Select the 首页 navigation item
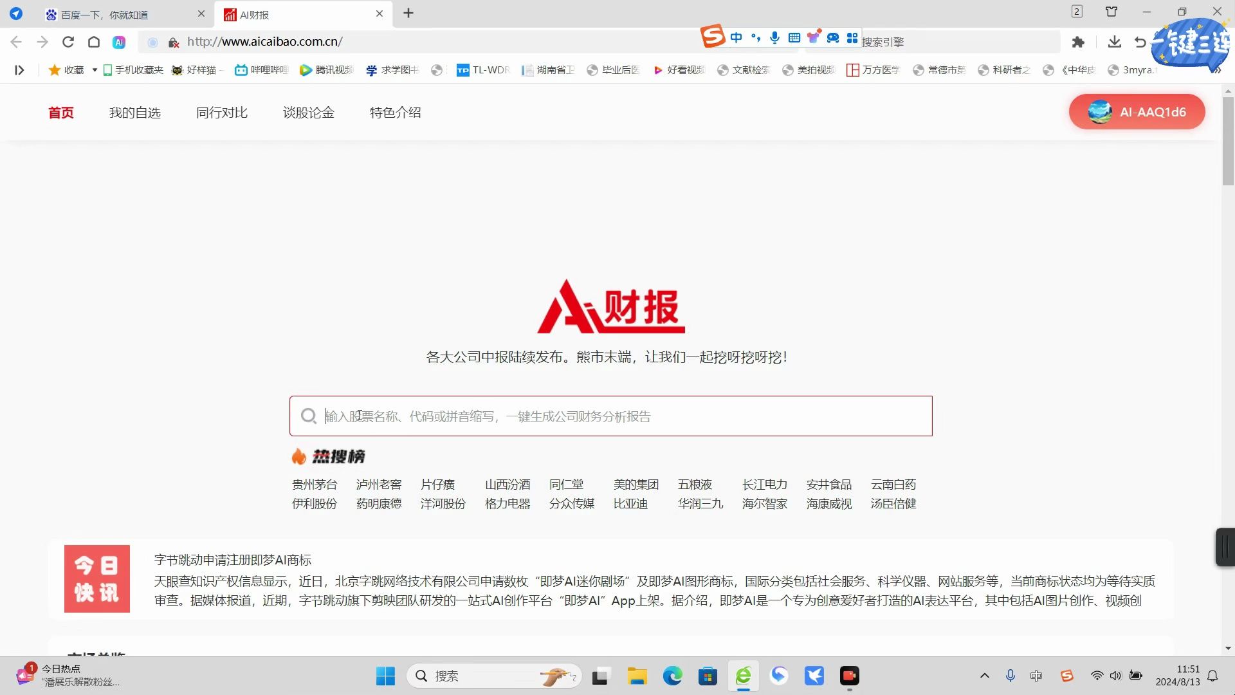Viewport: 1235px width, 695px height. coord(61,113)
